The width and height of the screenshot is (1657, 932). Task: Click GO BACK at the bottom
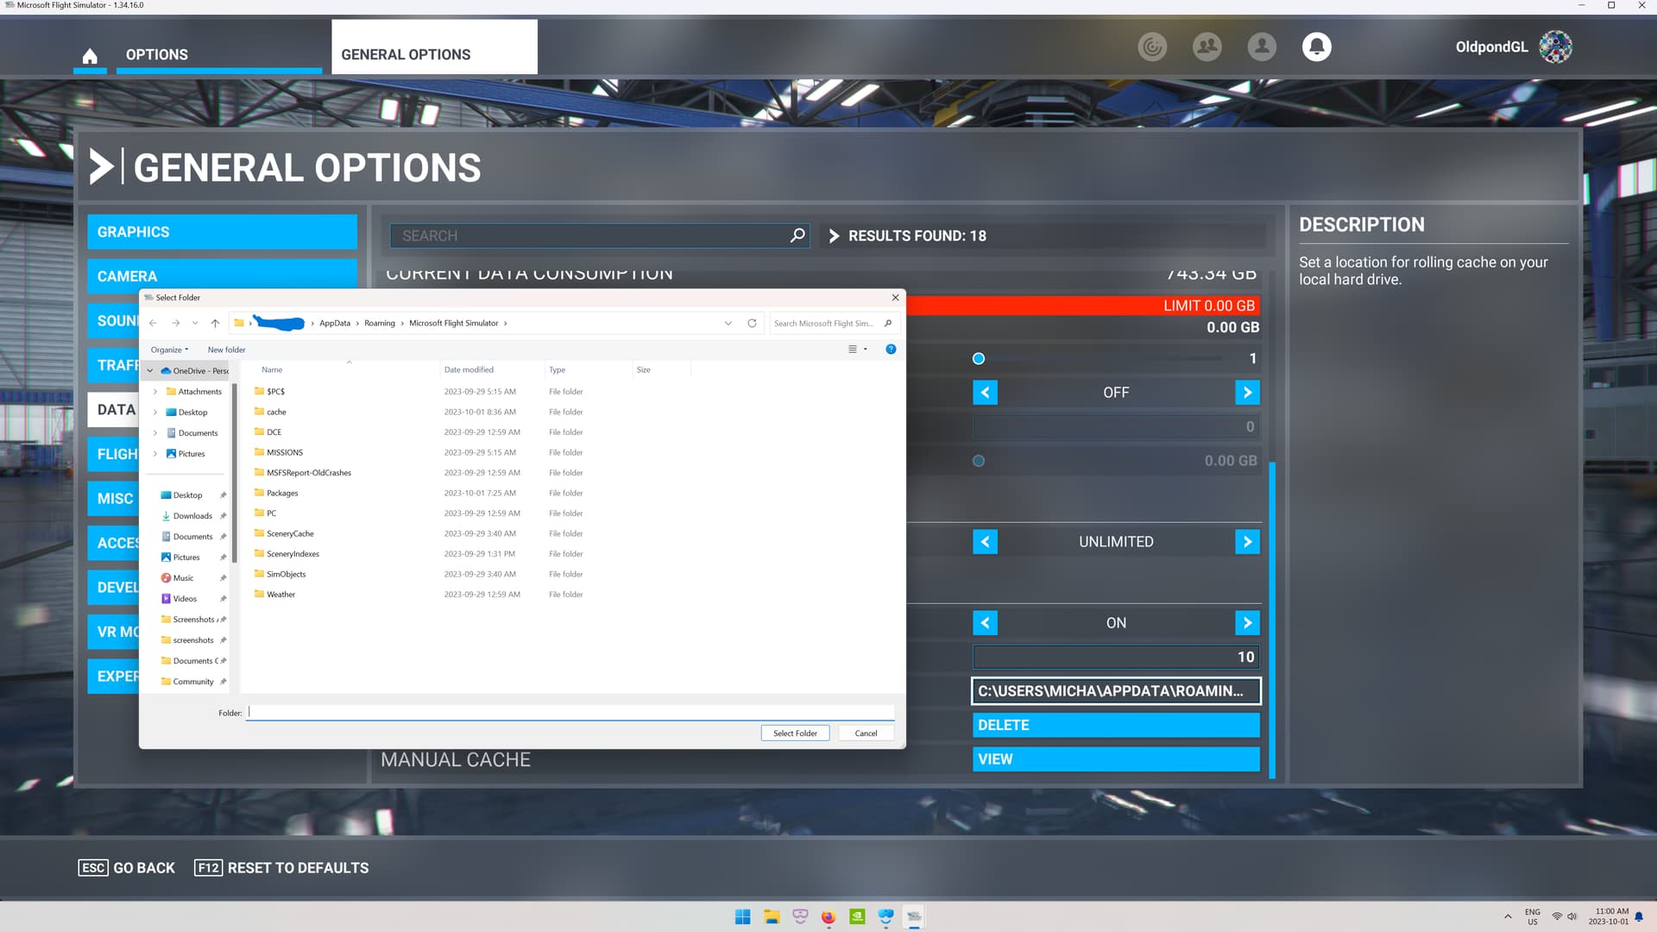click(x=127, y=868)
